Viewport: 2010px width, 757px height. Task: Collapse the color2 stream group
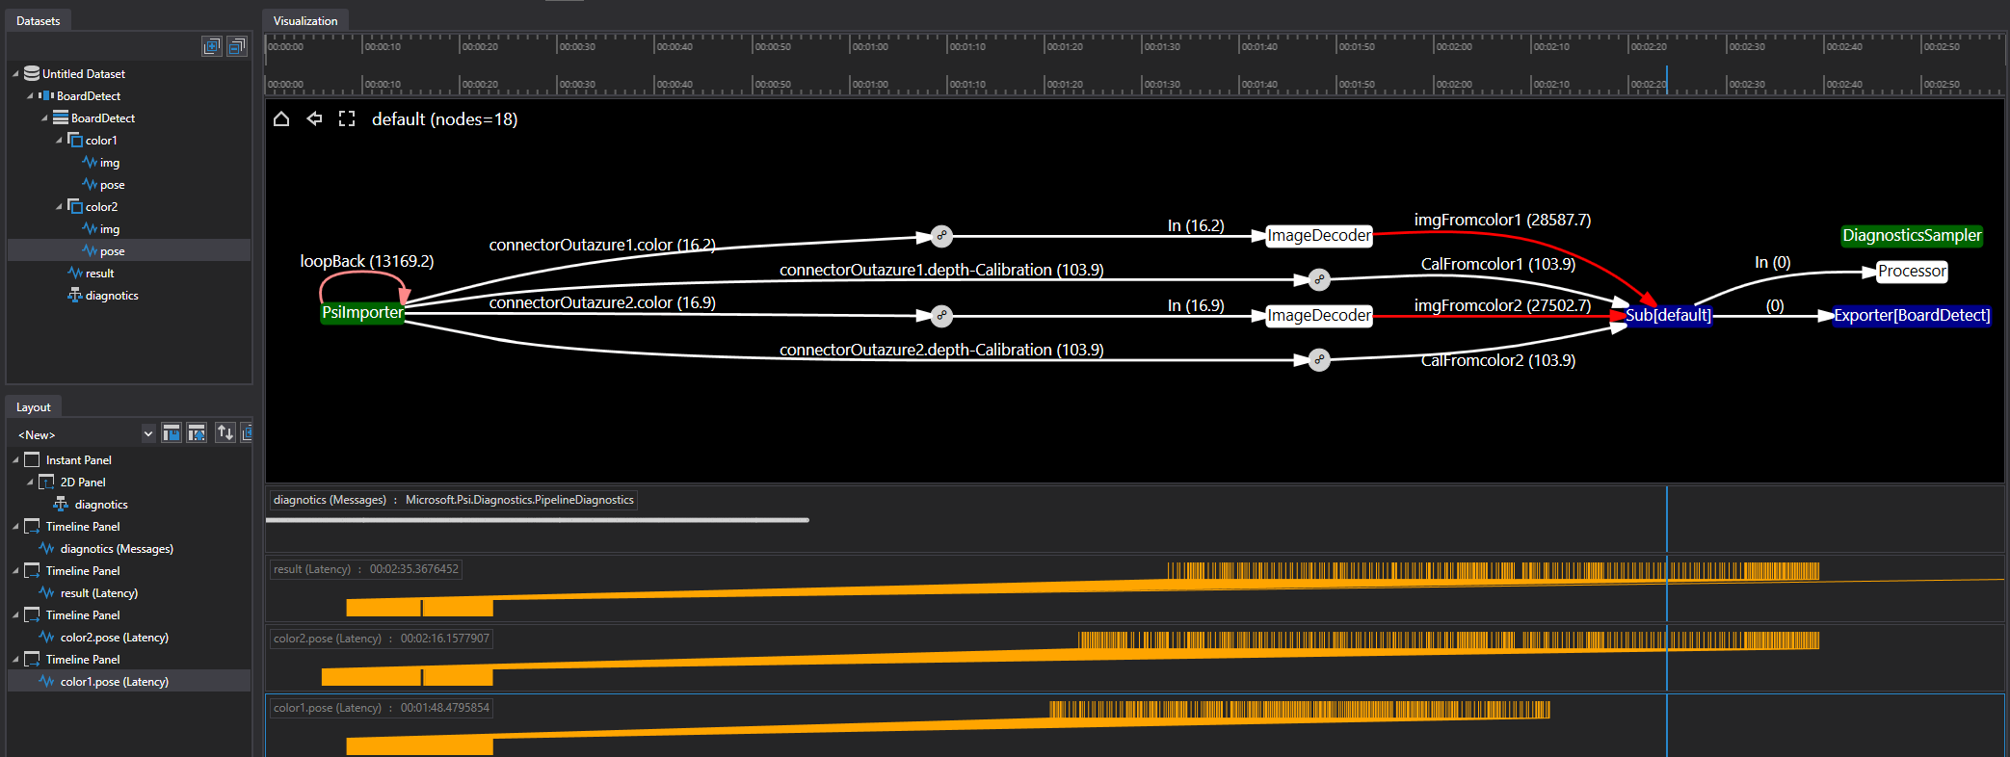59,206
